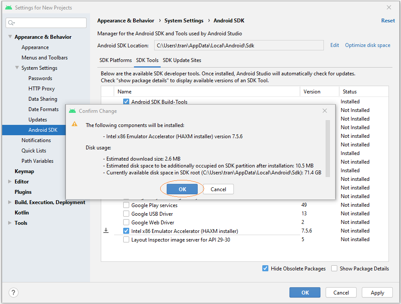The height and width of the screenshot is (304, 401).
Task: Open Path Variables settings
Action: 37,161
